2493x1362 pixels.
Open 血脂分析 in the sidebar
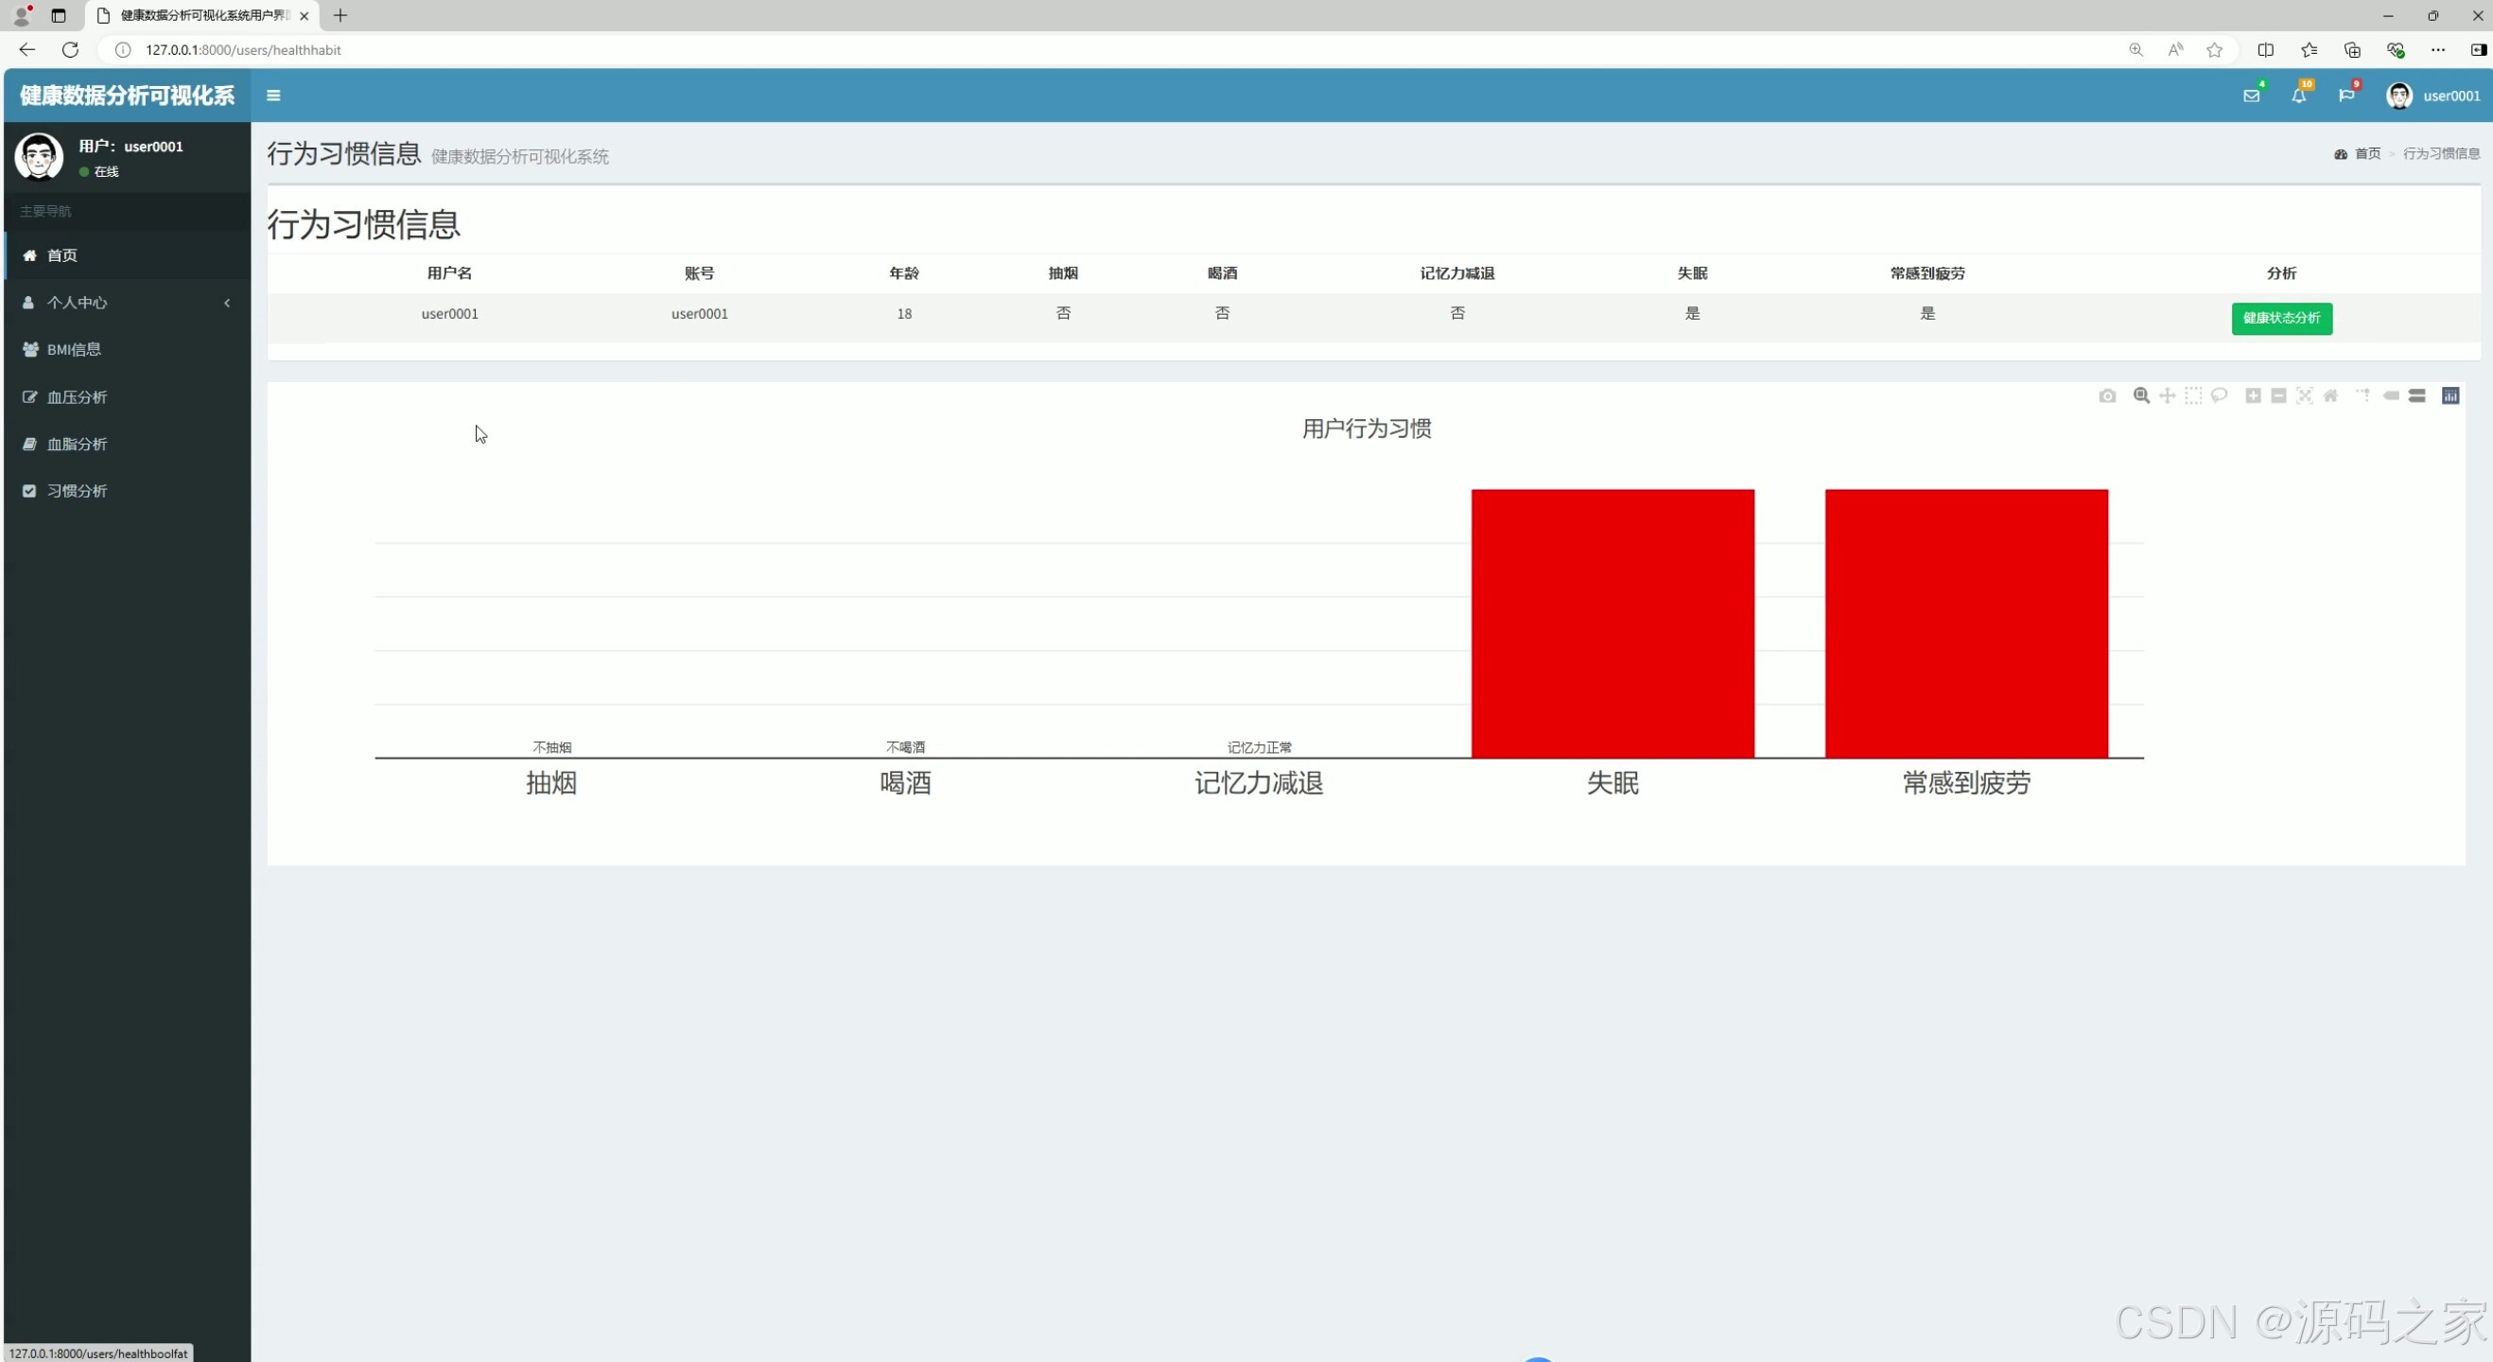point(78,445)
